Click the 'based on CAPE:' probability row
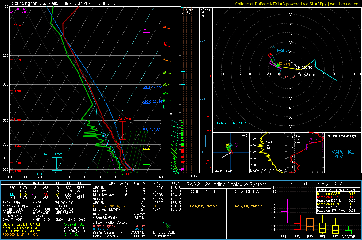The width and height of the screenshot is (362, 240). pos(336,194)
